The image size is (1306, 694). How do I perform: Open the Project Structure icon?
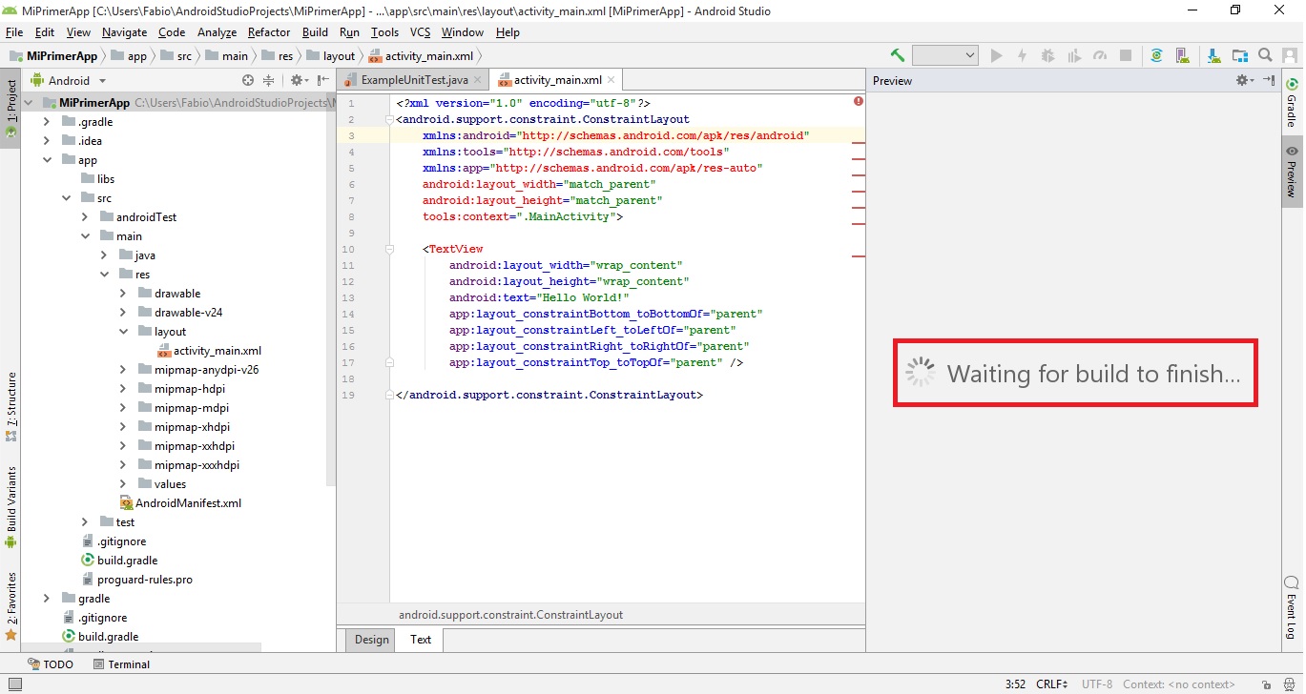click(x=1239, y=56)
